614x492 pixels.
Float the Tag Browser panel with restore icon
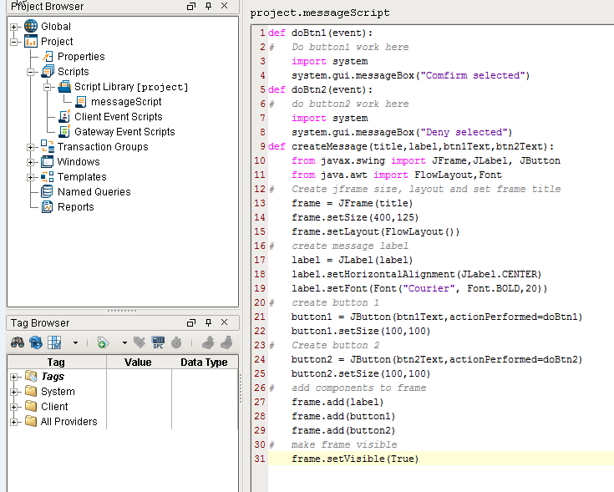click(191, 323)
